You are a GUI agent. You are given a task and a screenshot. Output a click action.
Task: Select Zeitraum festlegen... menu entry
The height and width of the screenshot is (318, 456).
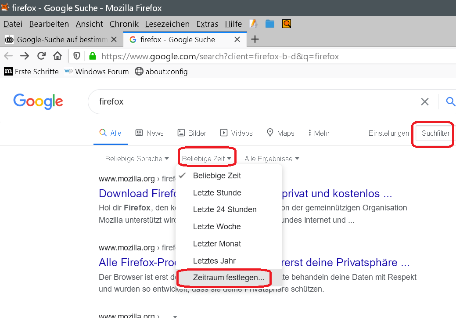[229, 278]
